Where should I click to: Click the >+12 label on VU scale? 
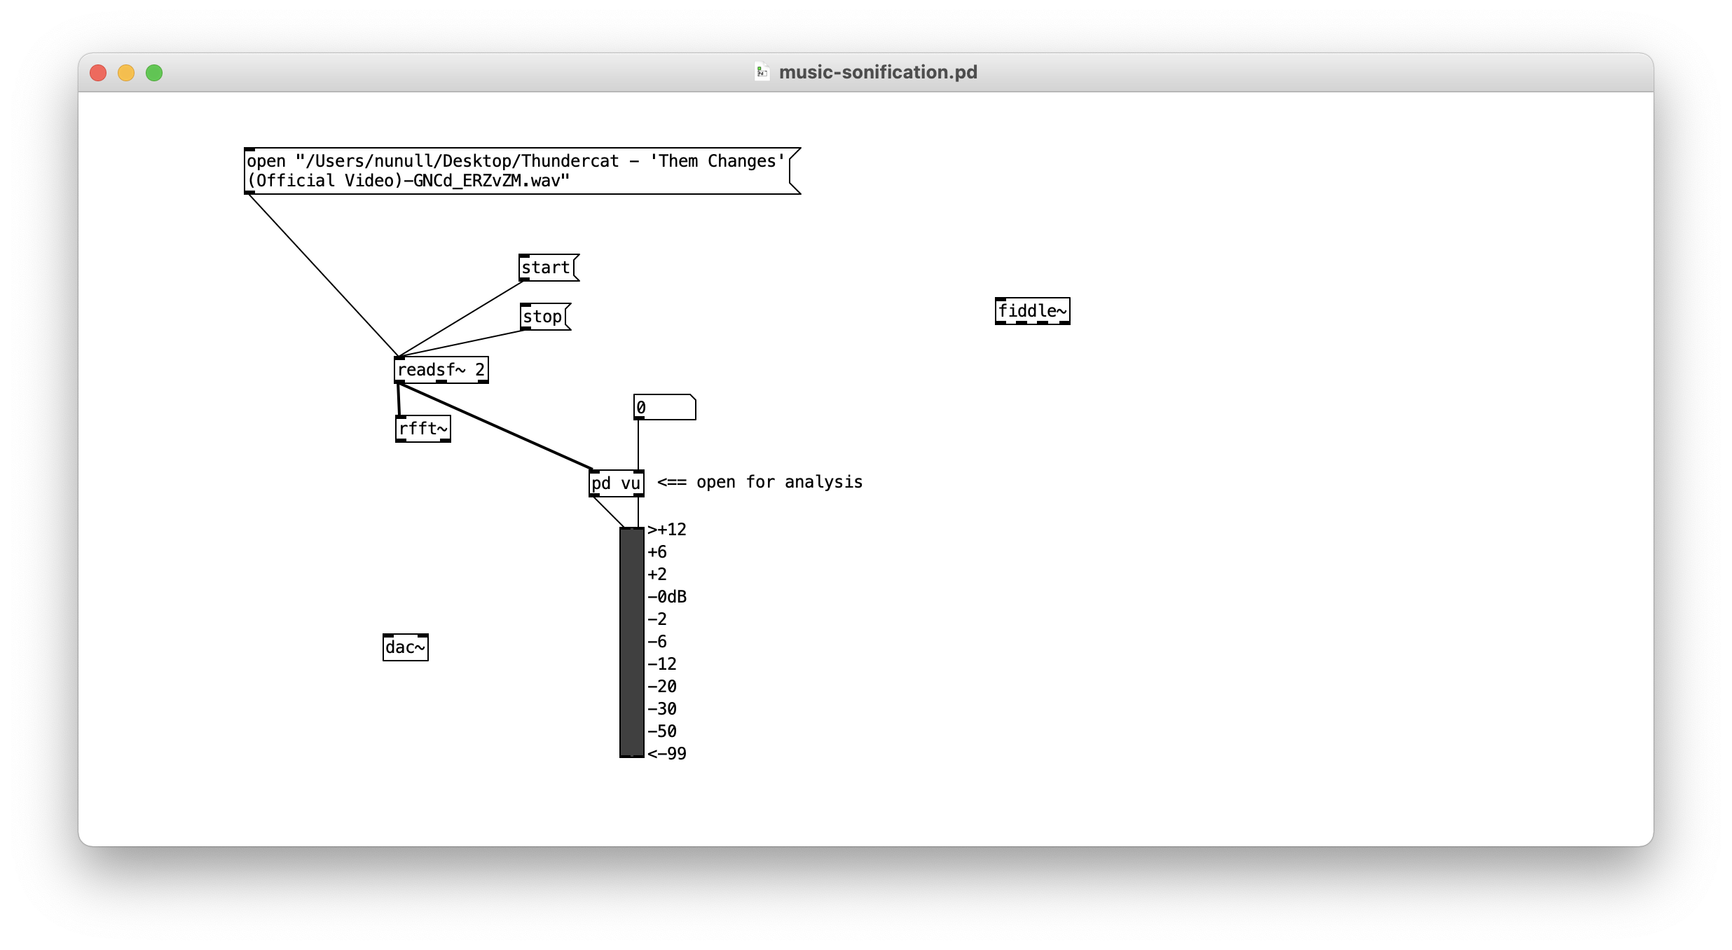[667, 530]
